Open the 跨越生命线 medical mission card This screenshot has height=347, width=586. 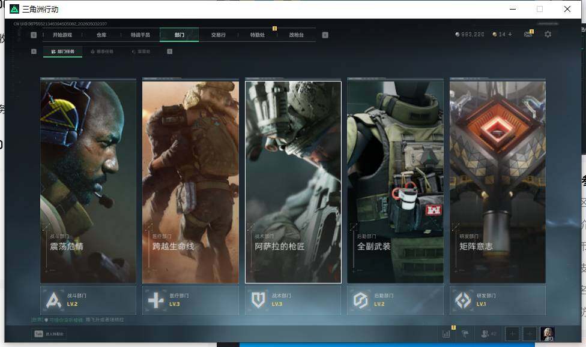pos(190,182)
